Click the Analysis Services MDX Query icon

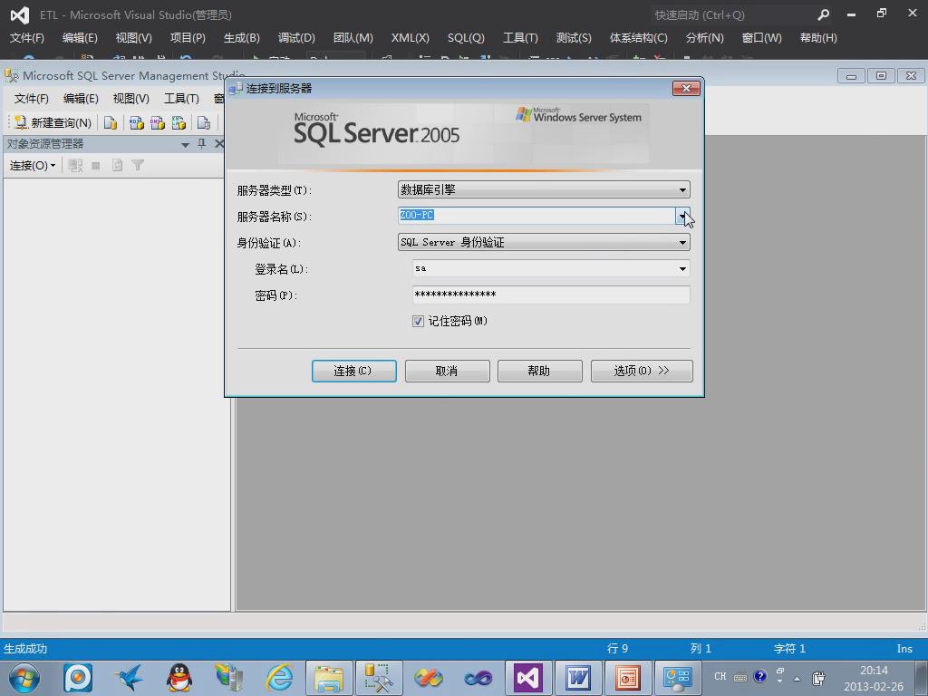(x=137, y=122)
